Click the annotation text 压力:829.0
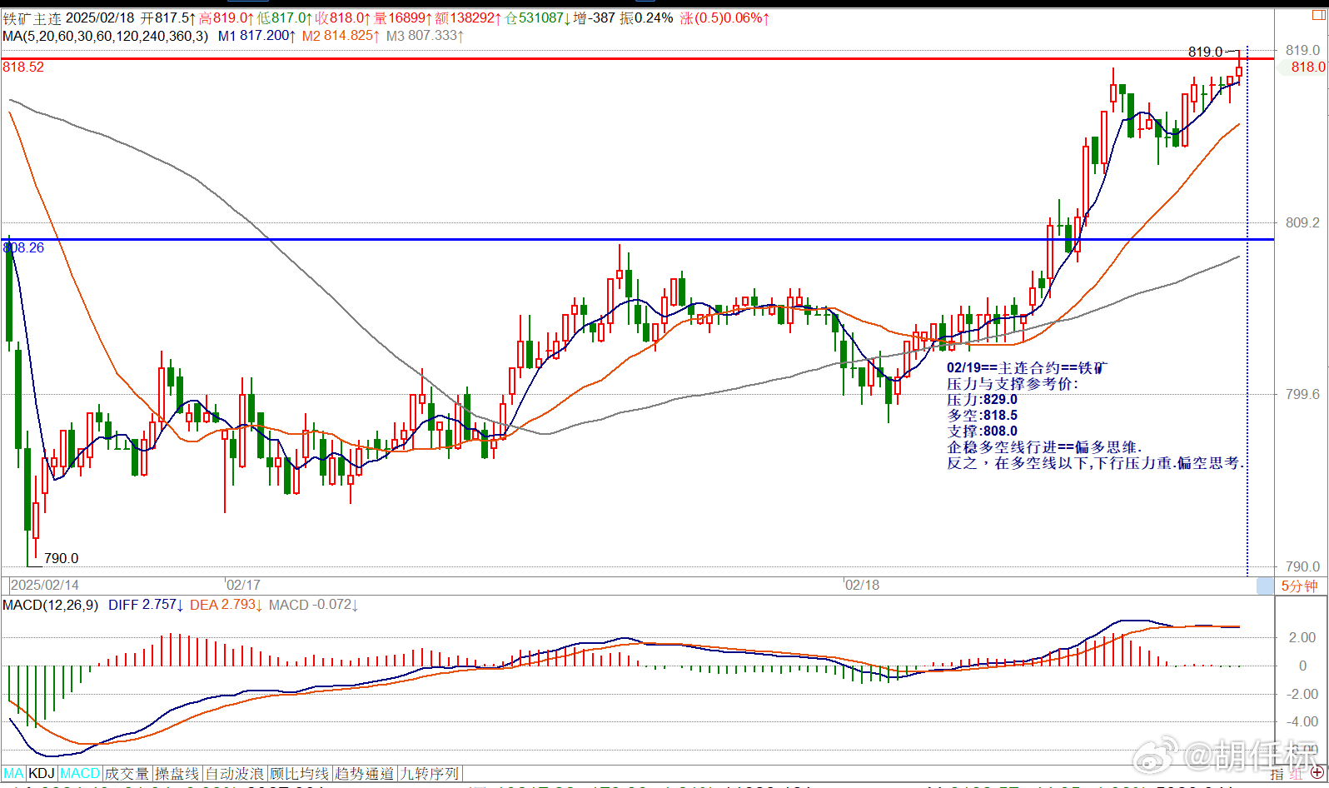The width and height of the screenshot is (1329, 788). coord(982,400)
